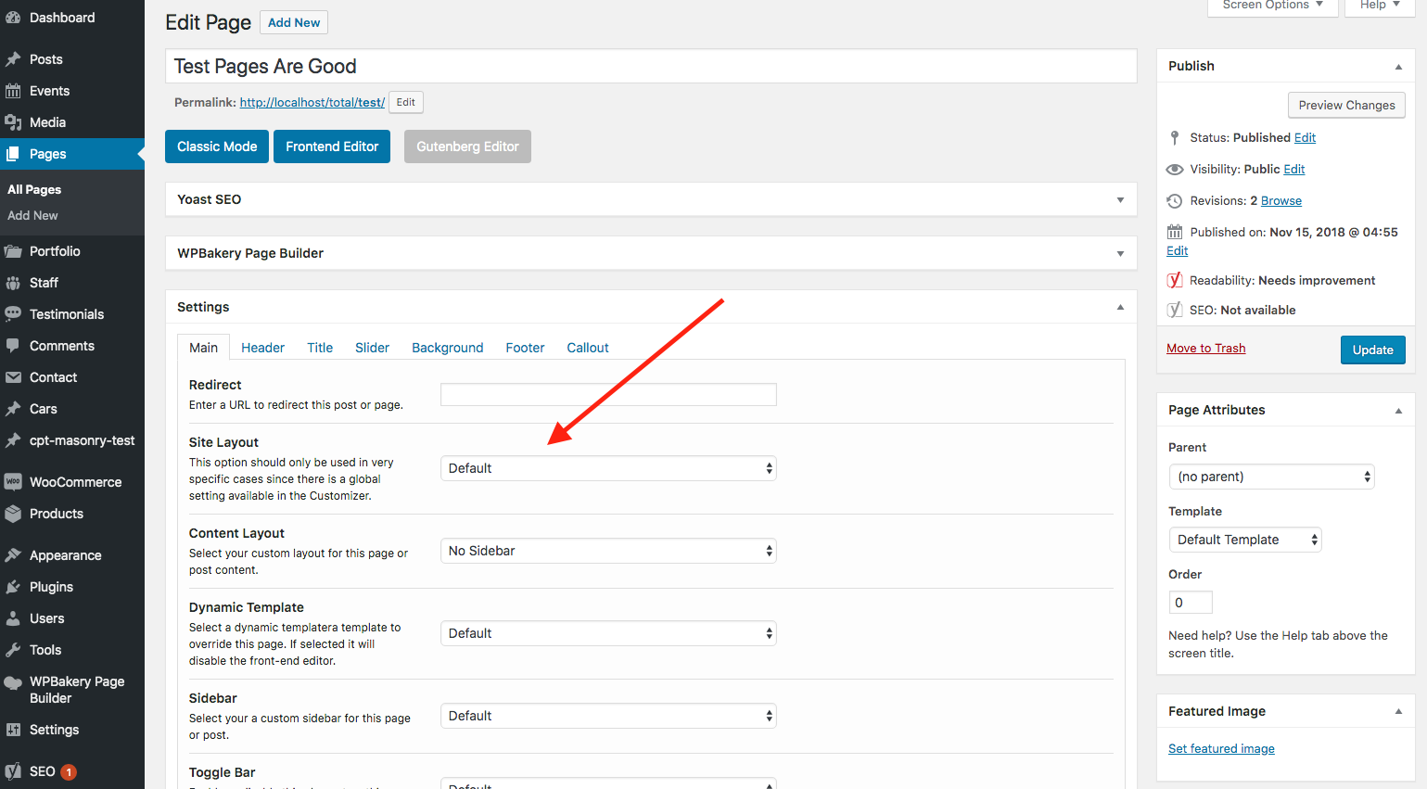Select the Portfolio folder icon
The height and width of the screenshot is (789, 1427).
pyautogui.click(x=19, y=250)
